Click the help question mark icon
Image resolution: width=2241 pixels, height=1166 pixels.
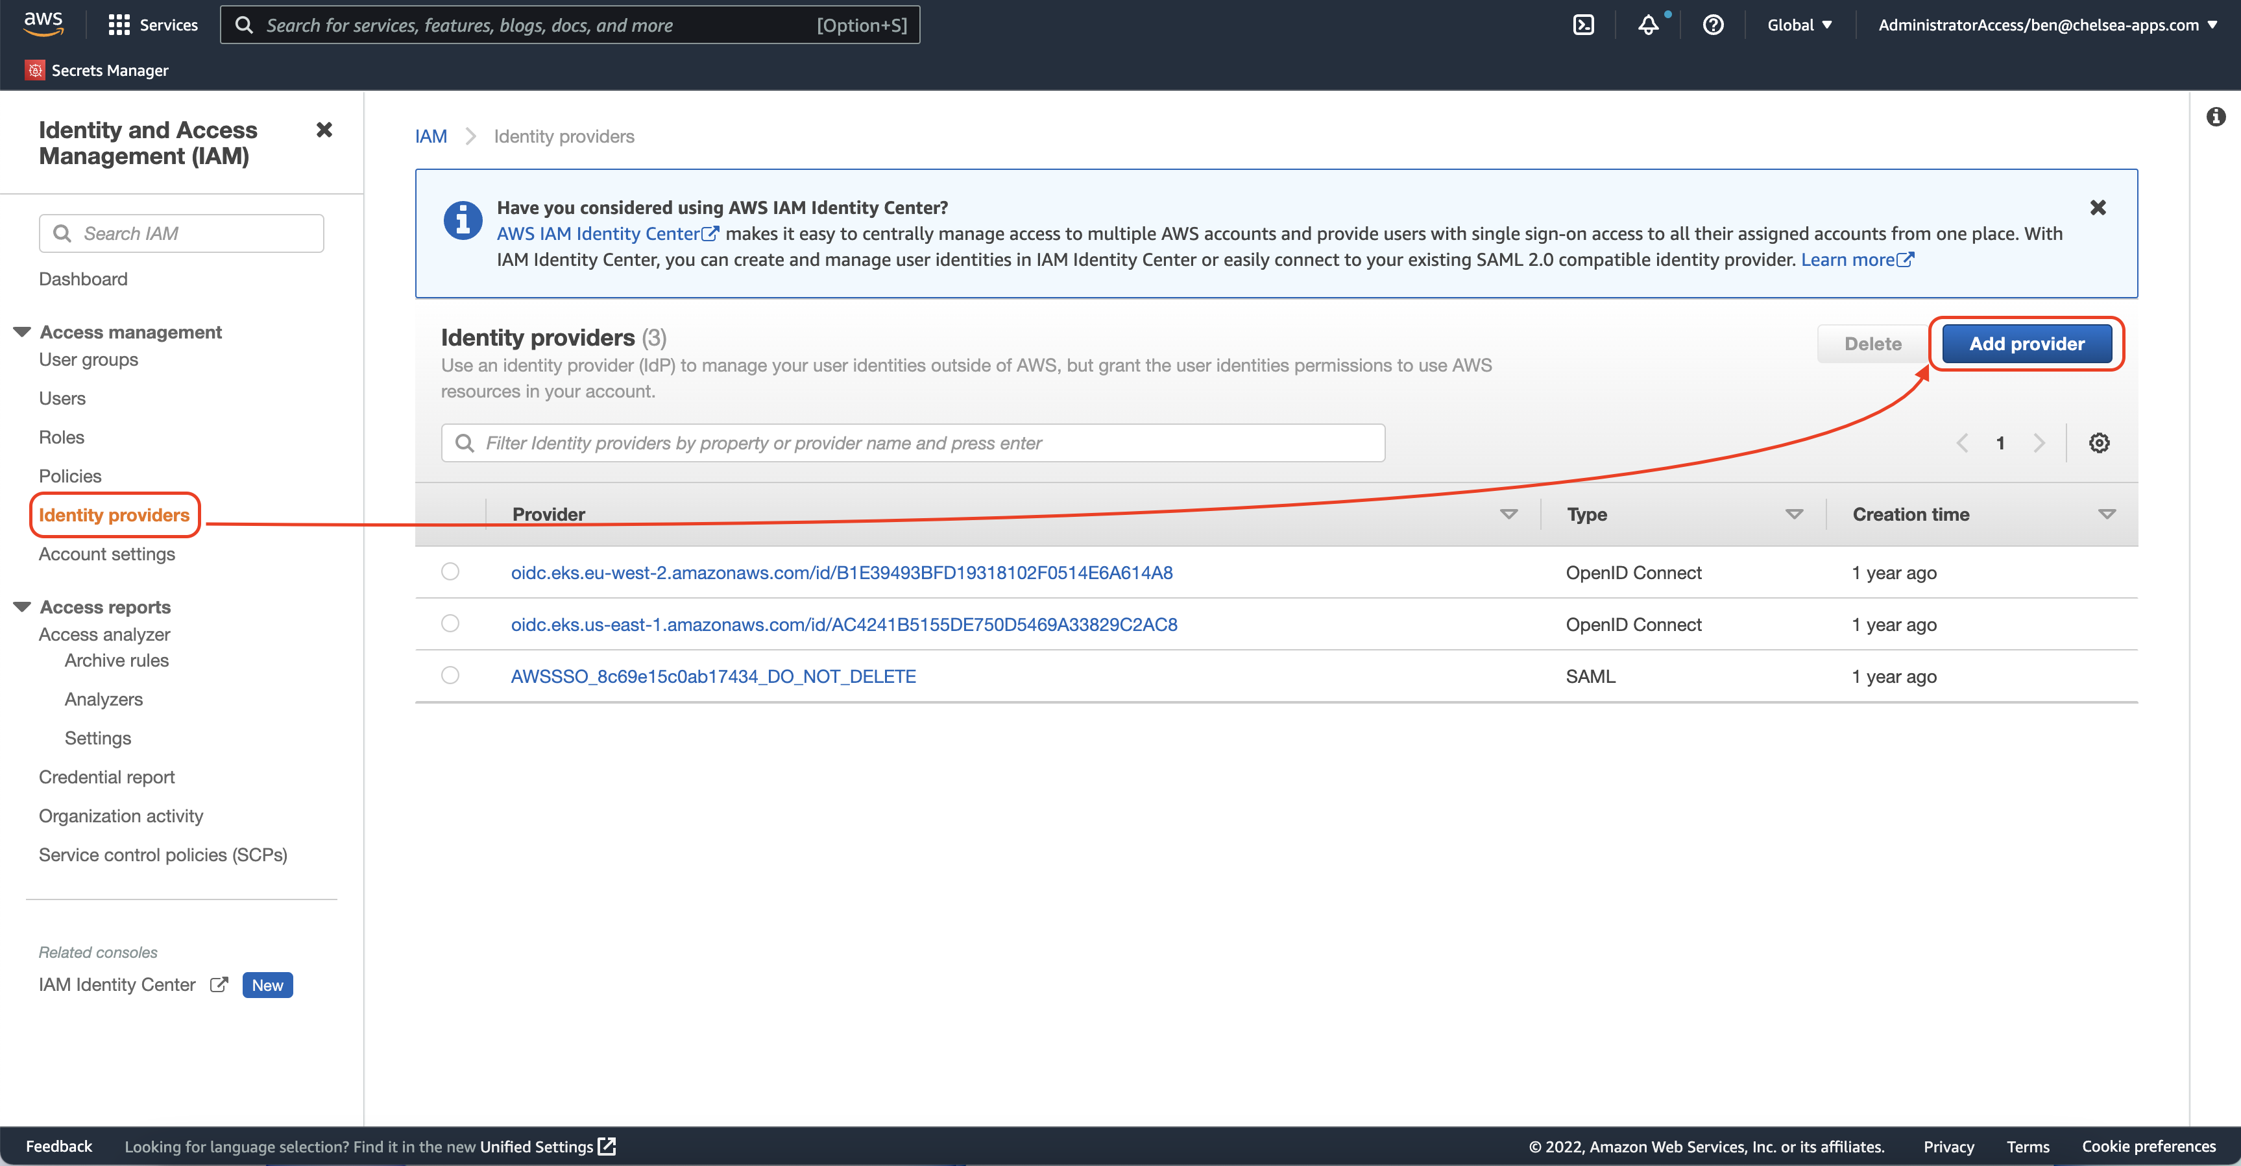coord(1713,25)
